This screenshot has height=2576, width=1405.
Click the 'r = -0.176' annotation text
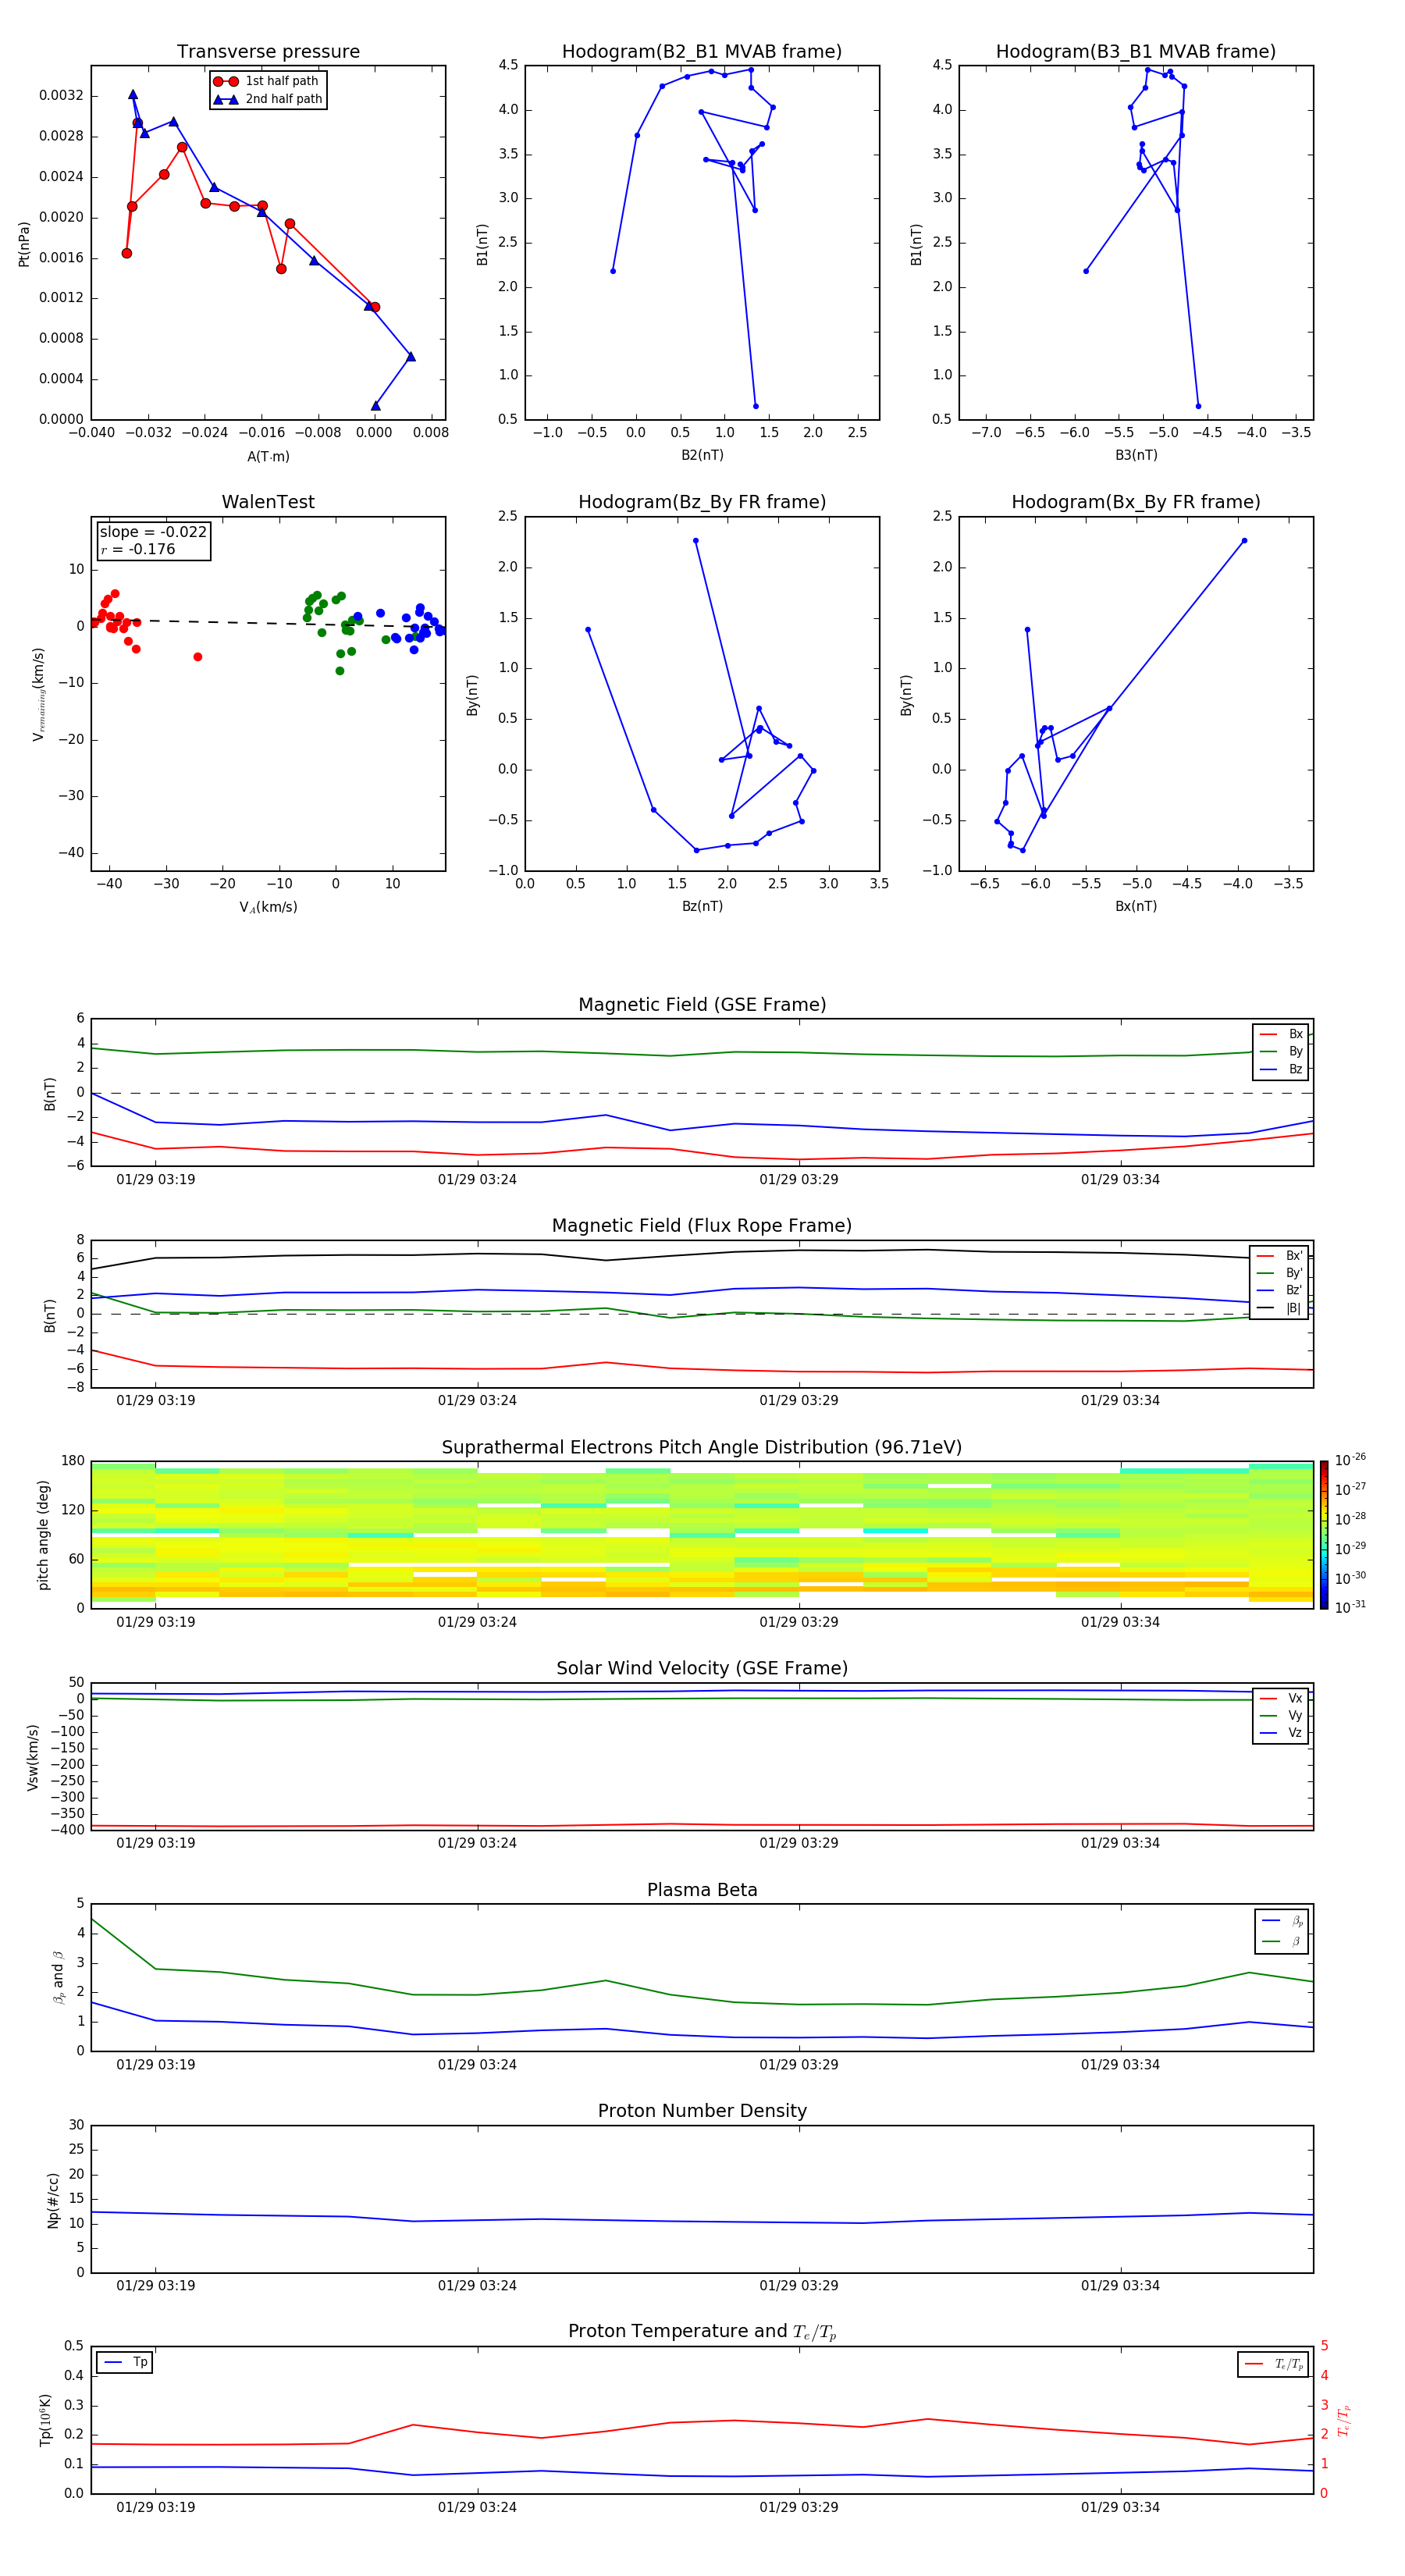tap(137, 549)
